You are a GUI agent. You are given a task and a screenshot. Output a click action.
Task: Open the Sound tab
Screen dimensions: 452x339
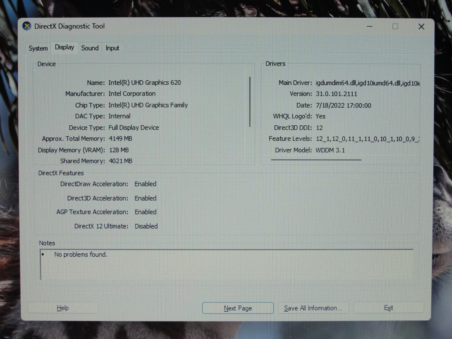90,48
